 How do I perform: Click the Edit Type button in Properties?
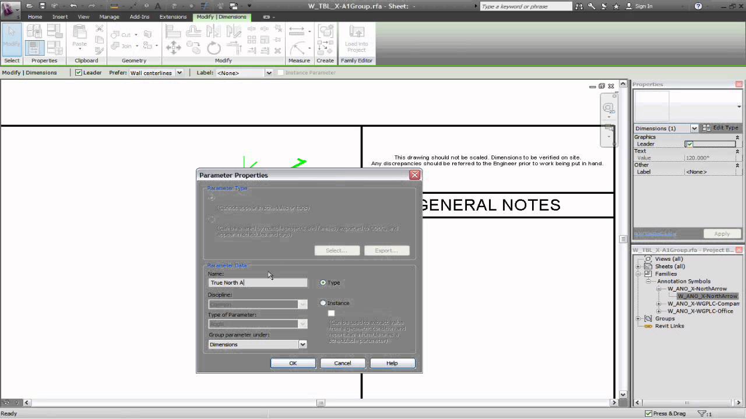[x=723, y=127]
